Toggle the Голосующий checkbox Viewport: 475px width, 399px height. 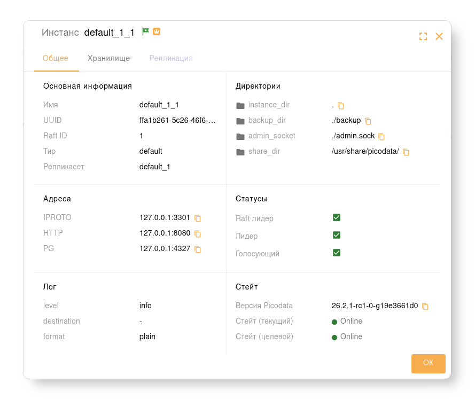(x=337, y=253)
